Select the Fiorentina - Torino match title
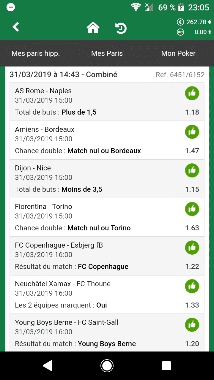 pos(44,207)
